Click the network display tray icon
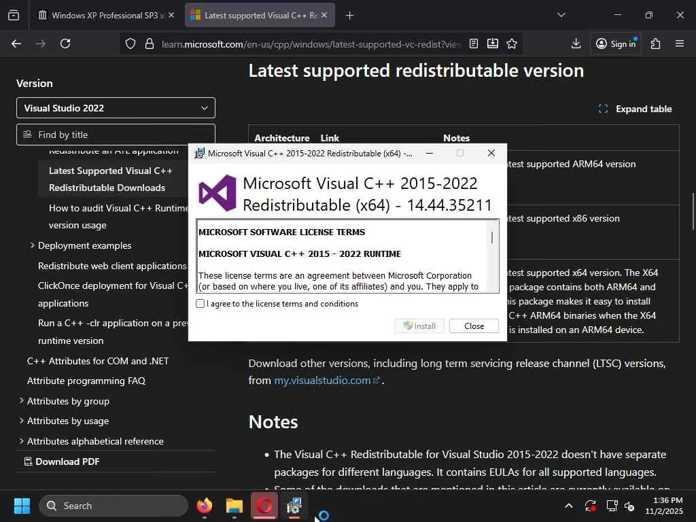 [x=612, y=506]
